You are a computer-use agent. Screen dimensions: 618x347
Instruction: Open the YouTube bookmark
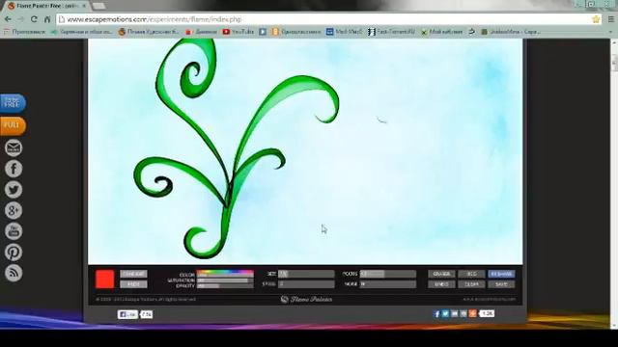(239, 32)
